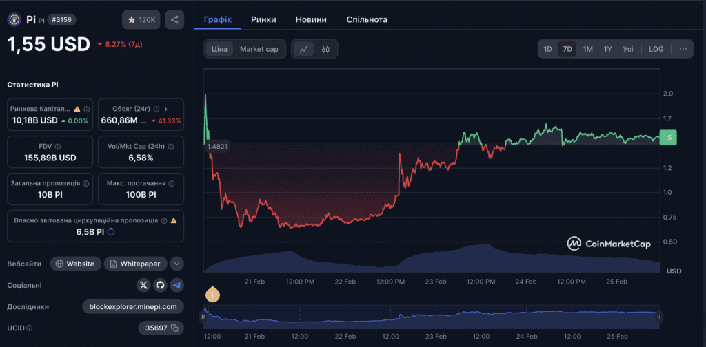The image size is (706, 347).
Task: Set the chart range to 1D
Action: [548, 49]
